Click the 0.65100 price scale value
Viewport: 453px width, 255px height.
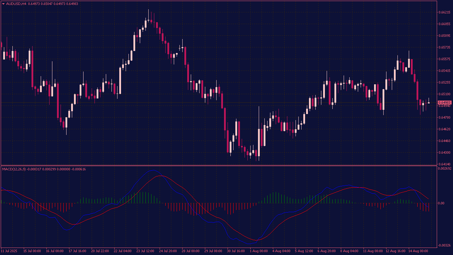point(444,94)
